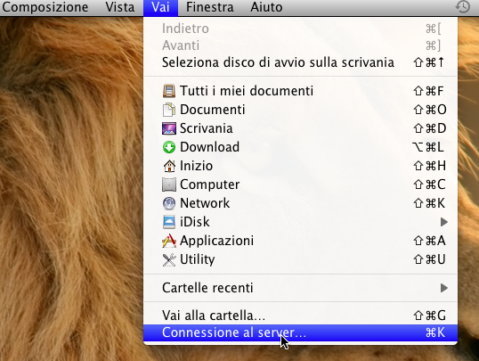479x361 pixels.
Task: Click the Applicazioni icon
Action: [x=169, y=241]
